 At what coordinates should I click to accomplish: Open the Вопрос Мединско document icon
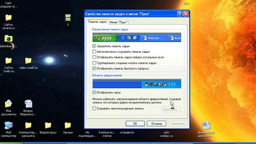coord(28,104)
